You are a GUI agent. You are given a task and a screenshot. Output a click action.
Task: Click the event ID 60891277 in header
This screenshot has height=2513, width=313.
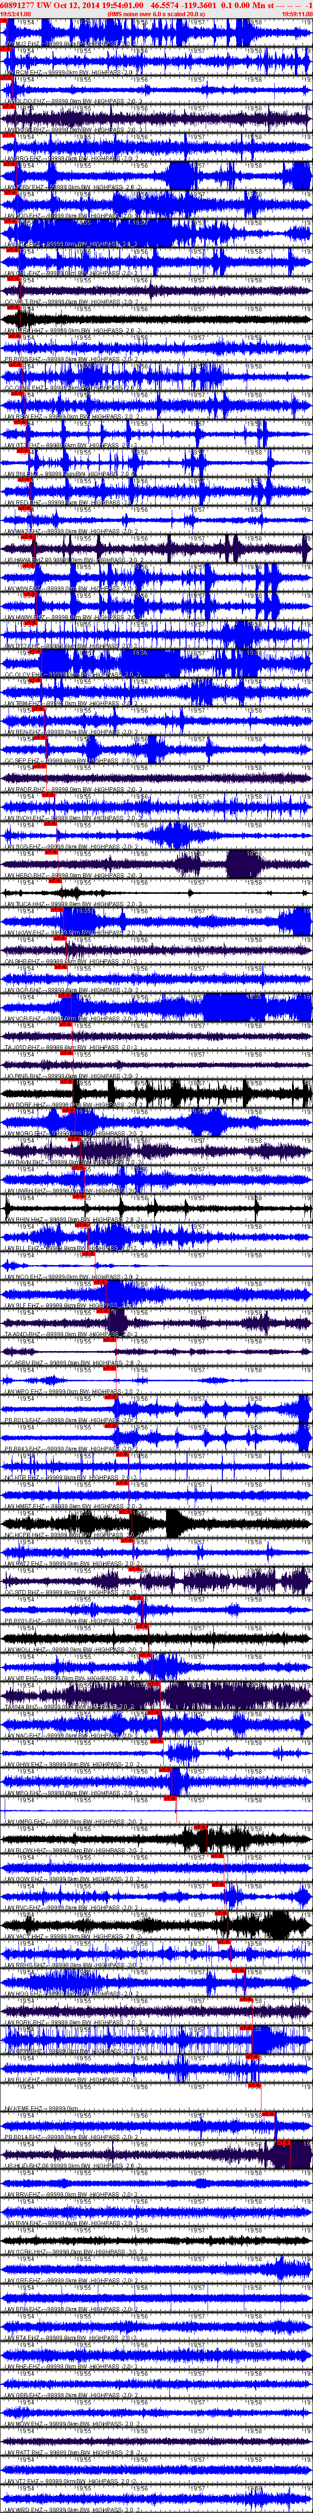click(x=18, y=5)
